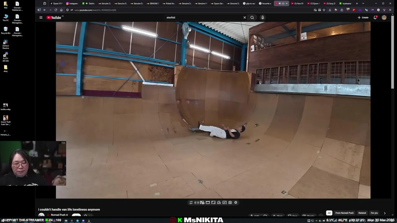Open the browser menu at toolbar's right end
The height and width of the screenshot is (223, 397).
(x=390, y=10)
